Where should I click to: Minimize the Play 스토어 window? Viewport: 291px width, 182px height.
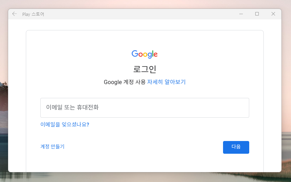[x=241, y=14]
